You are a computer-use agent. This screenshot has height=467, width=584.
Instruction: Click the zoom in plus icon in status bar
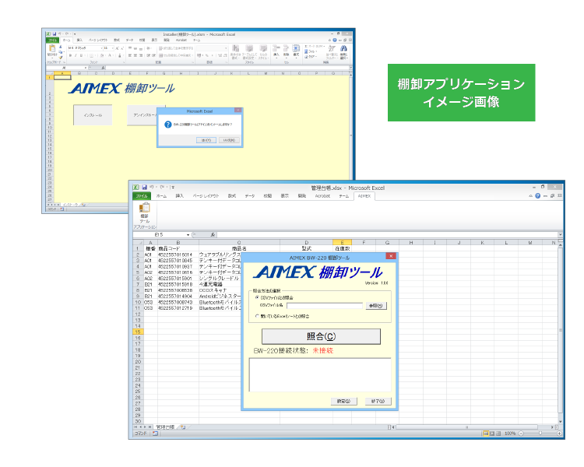point(559,434)
